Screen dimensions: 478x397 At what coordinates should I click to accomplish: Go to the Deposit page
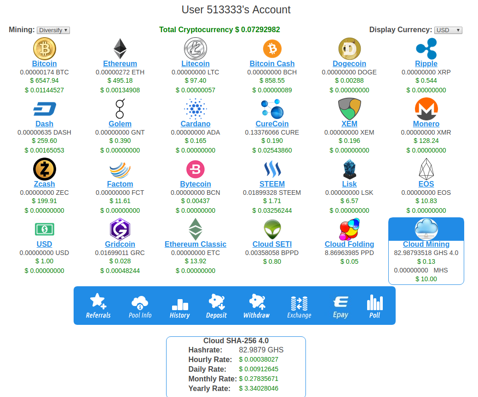pyautogui.click(x=216, y=306)
